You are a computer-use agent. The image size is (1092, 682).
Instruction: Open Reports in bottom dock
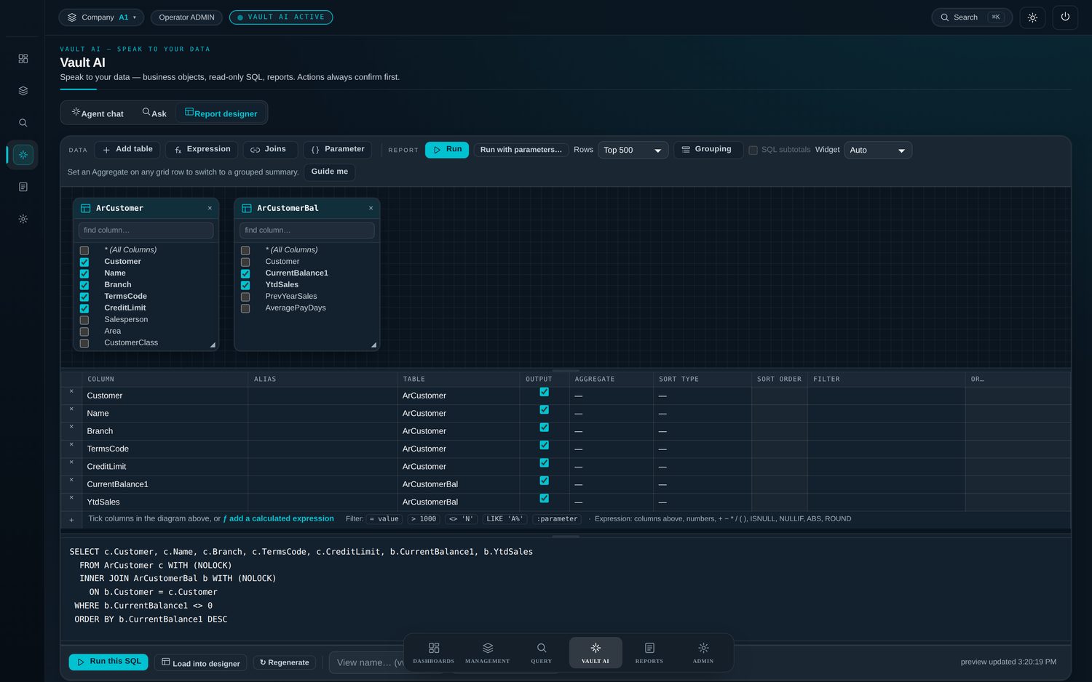649,653
